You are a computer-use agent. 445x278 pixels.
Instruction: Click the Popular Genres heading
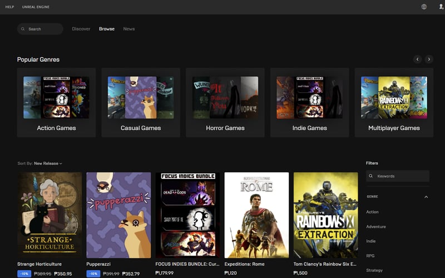38,59
